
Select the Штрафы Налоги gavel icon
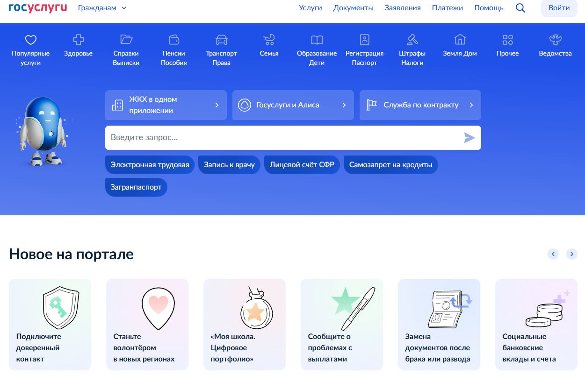coord(412,40)
